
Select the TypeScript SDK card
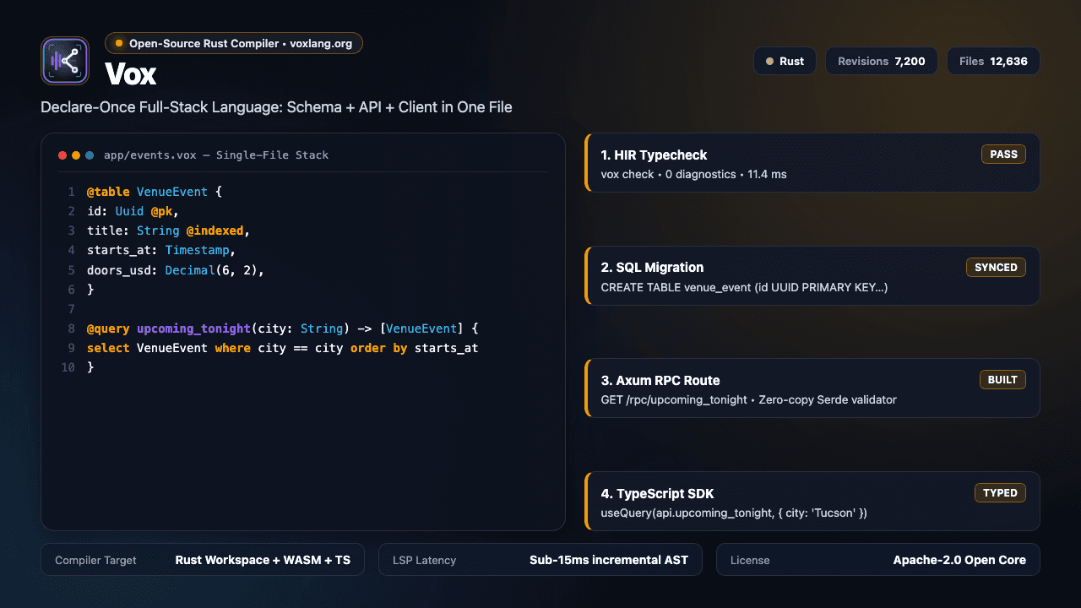[x=812, y=501]
